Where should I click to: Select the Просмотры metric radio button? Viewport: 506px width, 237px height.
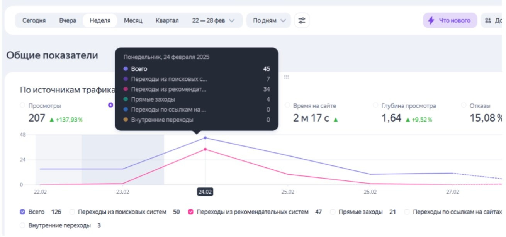(x=23, y=105)
